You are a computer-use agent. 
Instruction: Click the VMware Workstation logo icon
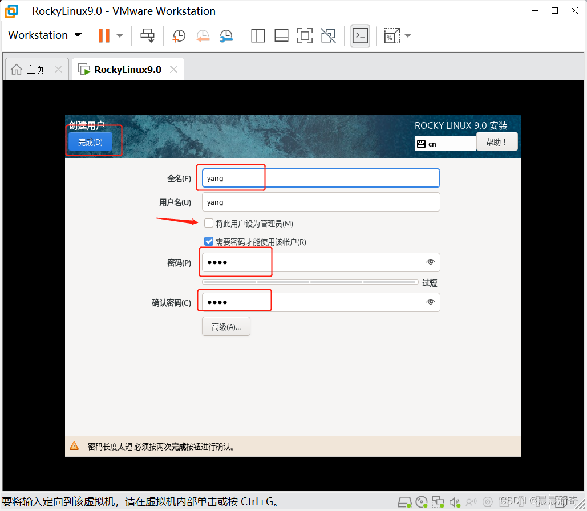pos(11,11)
